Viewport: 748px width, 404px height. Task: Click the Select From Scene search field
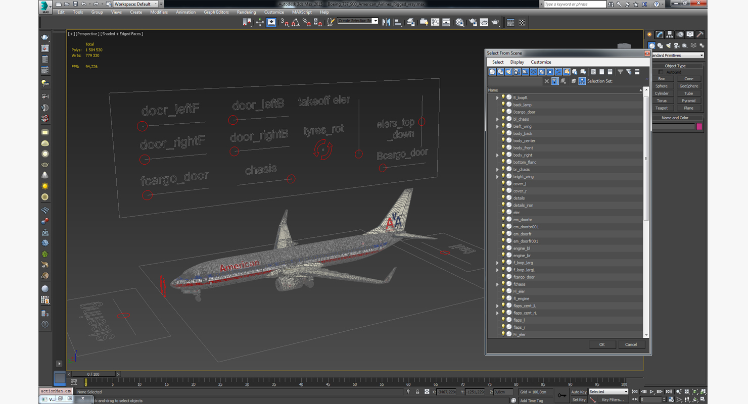(515, 81)
